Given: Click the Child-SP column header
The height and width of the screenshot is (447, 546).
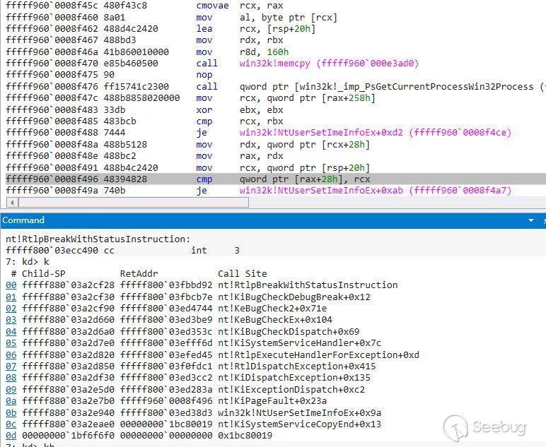Looking at the screenshot, I should pos(44,273).
